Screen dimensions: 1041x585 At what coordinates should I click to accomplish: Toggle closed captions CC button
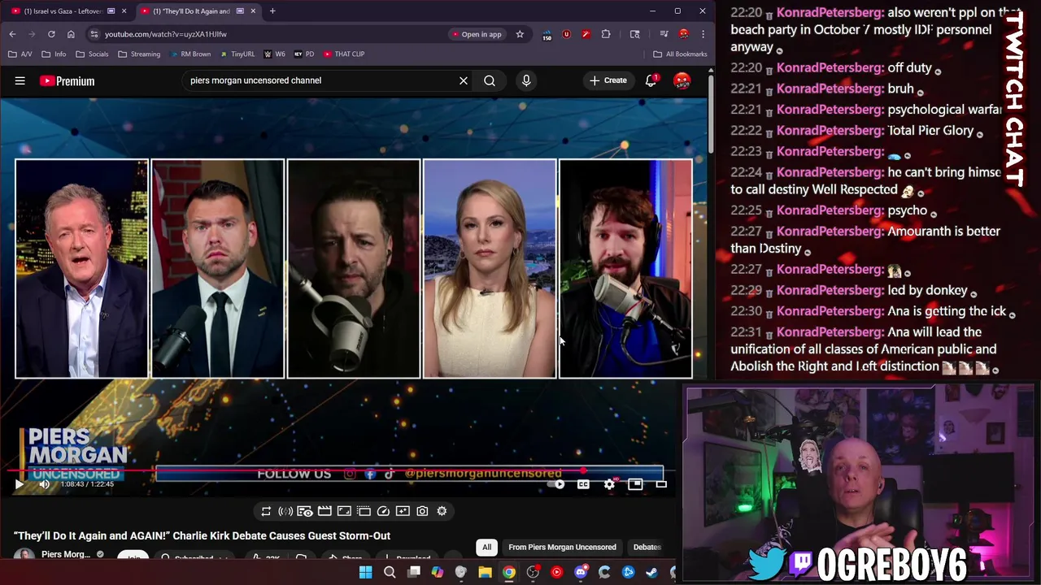[583, 484]
